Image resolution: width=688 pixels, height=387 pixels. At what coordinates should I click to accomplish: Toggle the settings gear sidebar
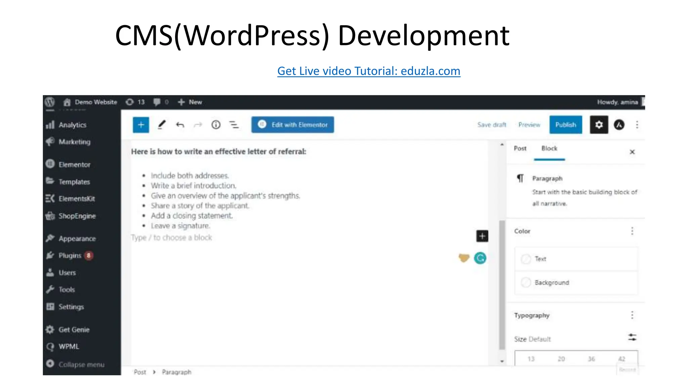coord(599,125)
